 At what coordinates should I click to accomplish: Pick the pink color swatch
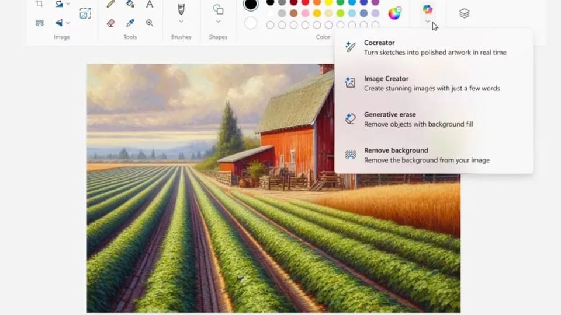point(305,13)
